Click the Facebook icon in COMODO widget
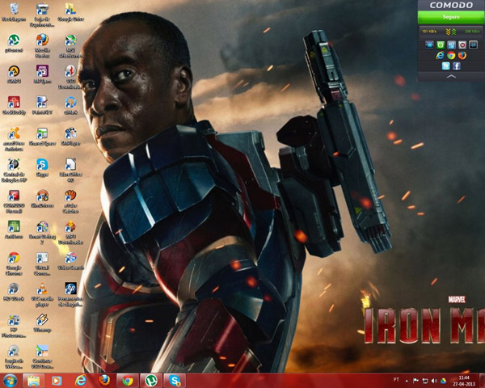This screenshot has width=485, height=388. [457, 65]
